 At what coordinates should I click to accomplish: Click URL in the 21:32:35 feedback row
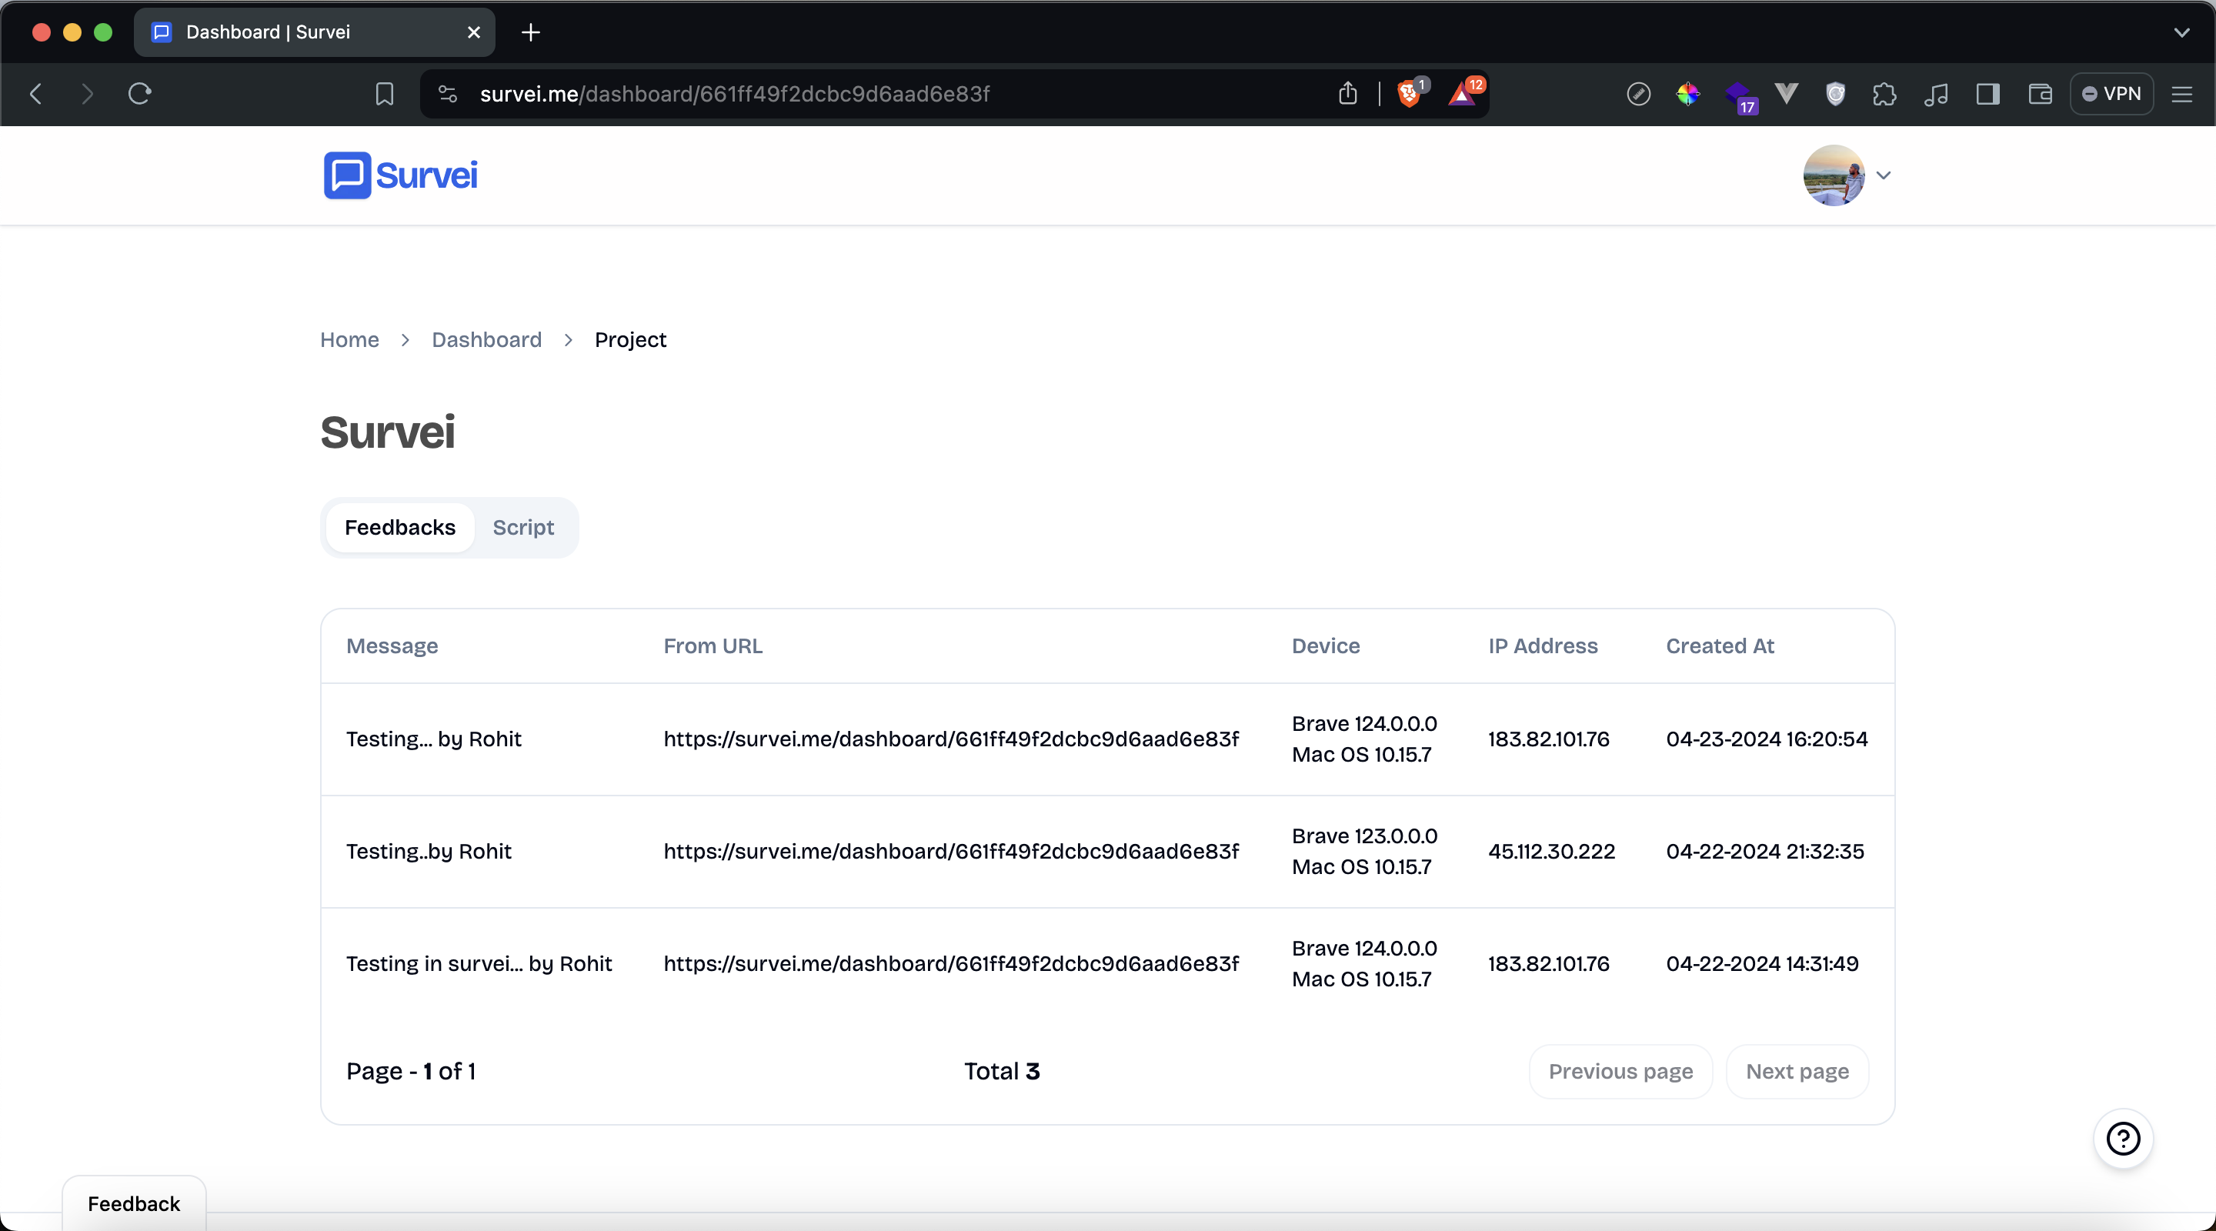tap(950, 852)
